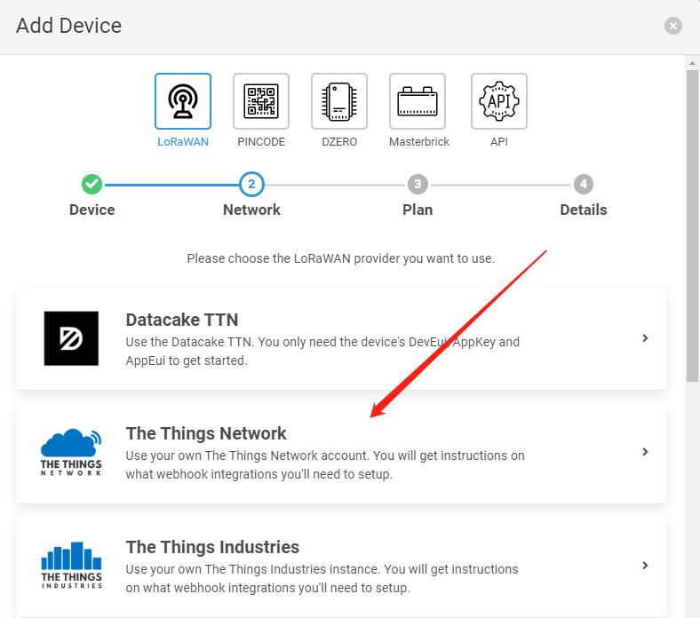
Task: Click the Datacake black logo
Action: coord(71,338)
